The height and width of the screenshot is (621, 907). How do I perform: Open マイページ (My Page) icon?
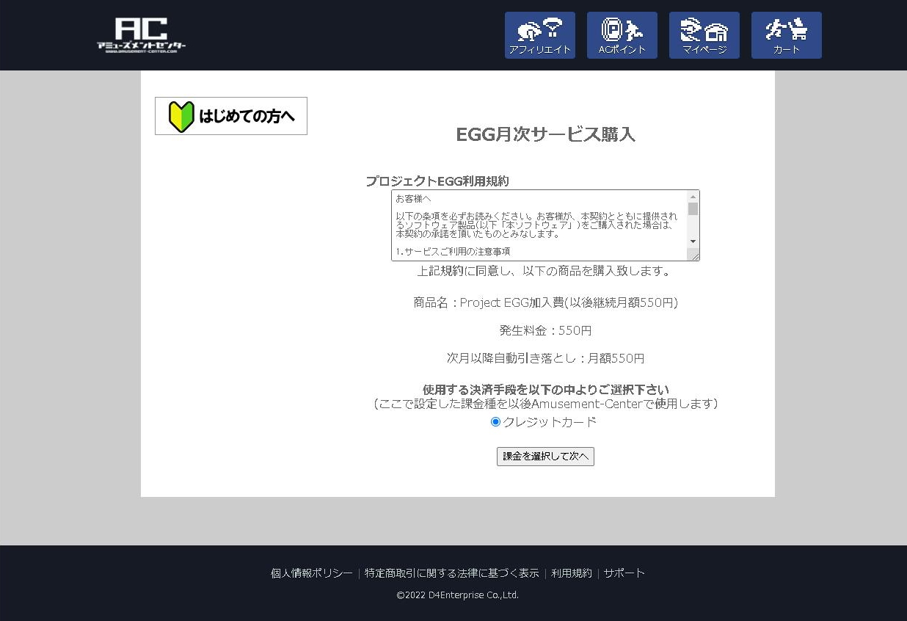tap(704, 34)
